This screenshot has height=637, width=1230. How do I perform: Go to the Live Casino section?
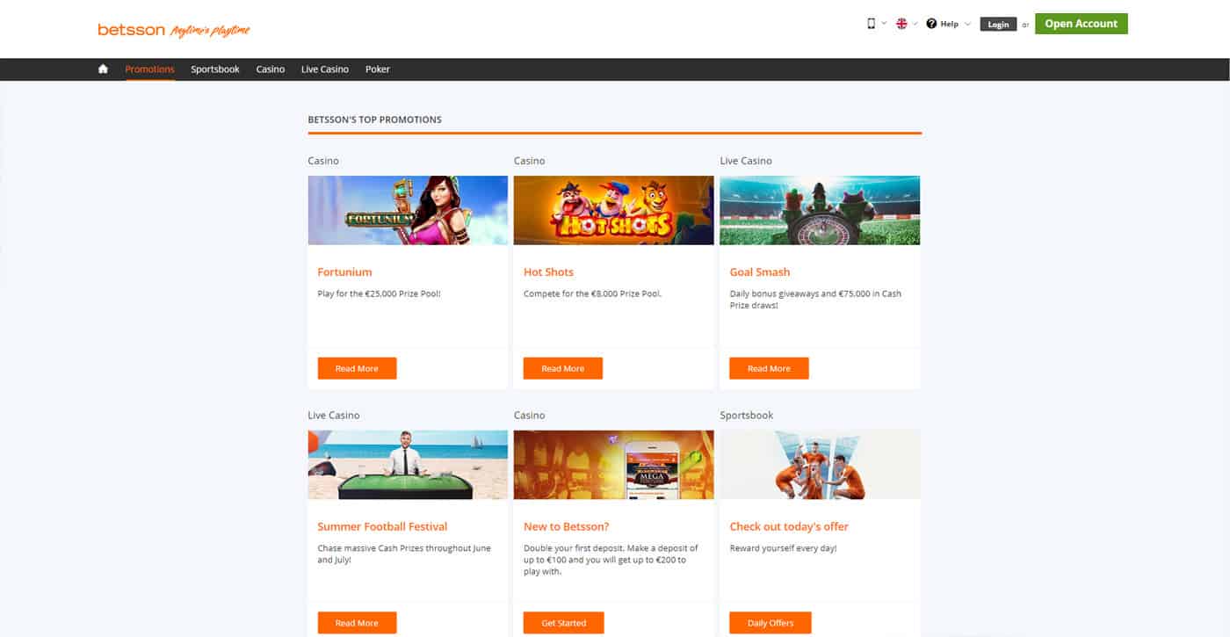[324, 69]
